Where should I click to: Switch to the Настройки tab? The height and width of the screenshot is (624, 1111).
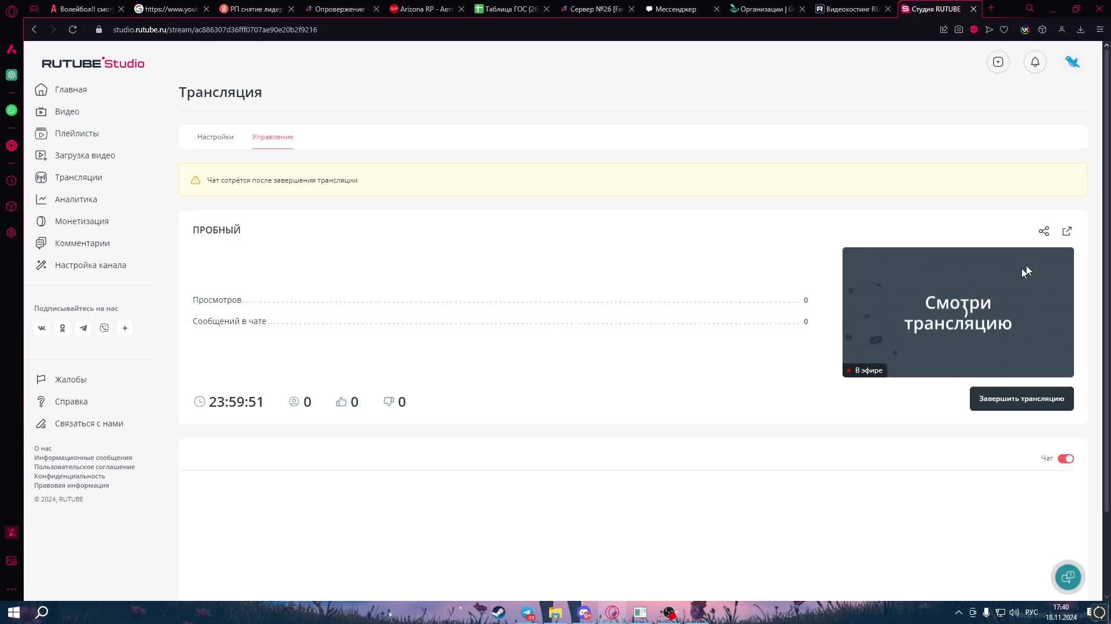tap(215, 137)
